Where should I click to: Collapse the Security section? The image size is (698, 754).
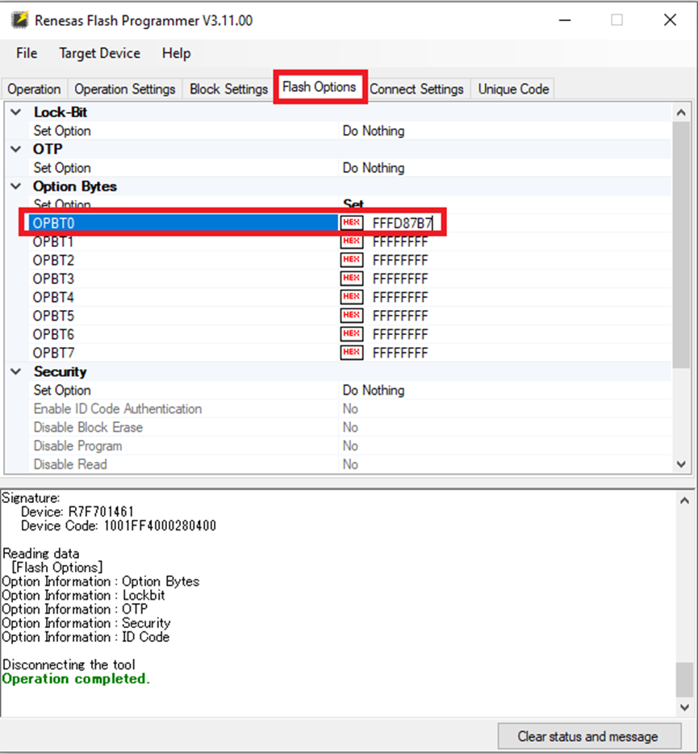16,371
